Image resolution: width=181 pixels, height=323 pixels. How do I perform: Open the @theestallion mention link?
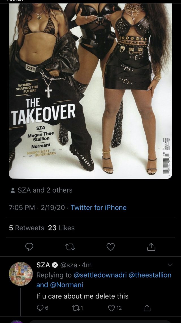pyautogui.click(x=150, y=275)
